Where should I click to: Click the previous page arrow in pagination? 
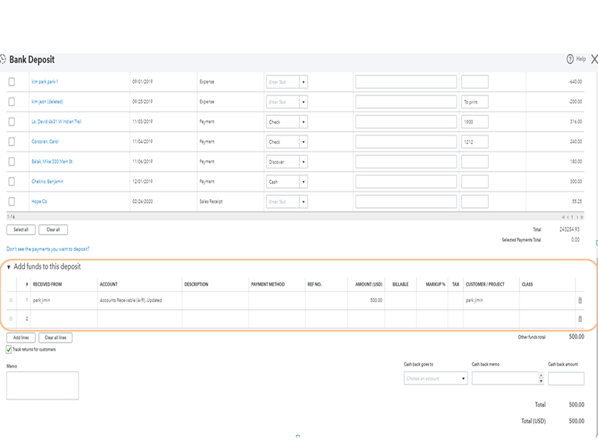pos(568,217)
